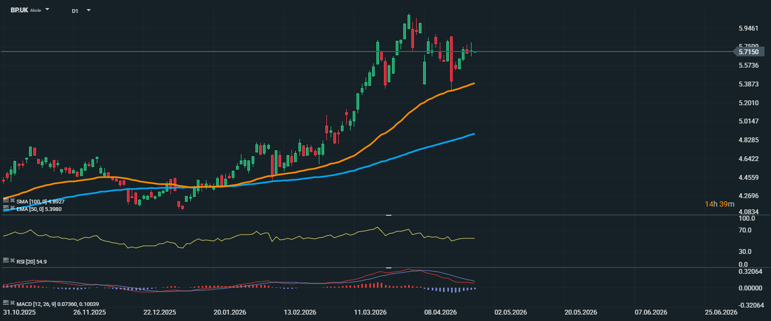Click price axis value 4.8285
This screenshot has height=321, width=771.
pyautogui.click(x=748, y=140)
